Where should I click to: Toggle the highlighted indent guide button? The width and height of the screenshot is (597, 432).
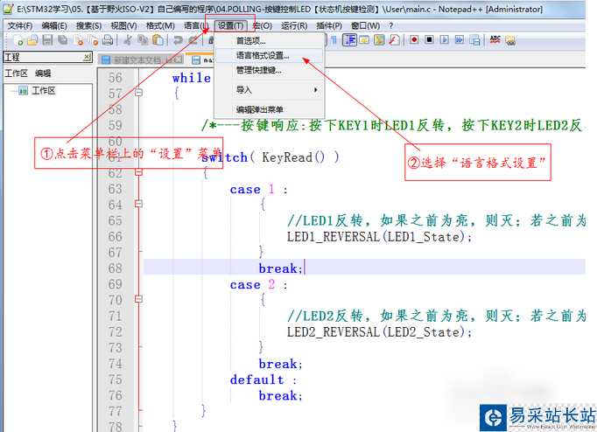349,40
